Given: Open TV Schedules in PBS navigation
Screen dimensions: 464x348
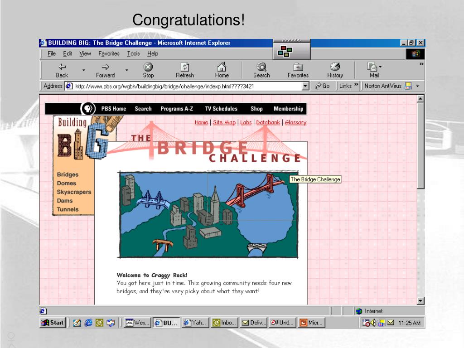Looking at the screenshot, I should click(x=221, y=109).
